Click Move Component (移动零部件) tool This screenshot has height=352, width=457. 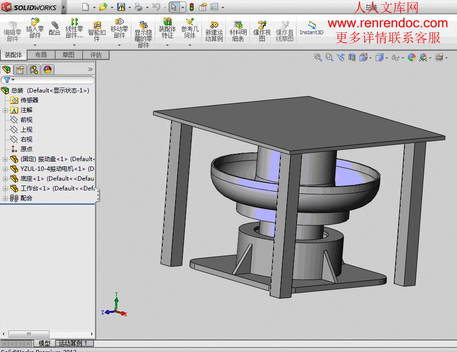(x=119, y=28)
